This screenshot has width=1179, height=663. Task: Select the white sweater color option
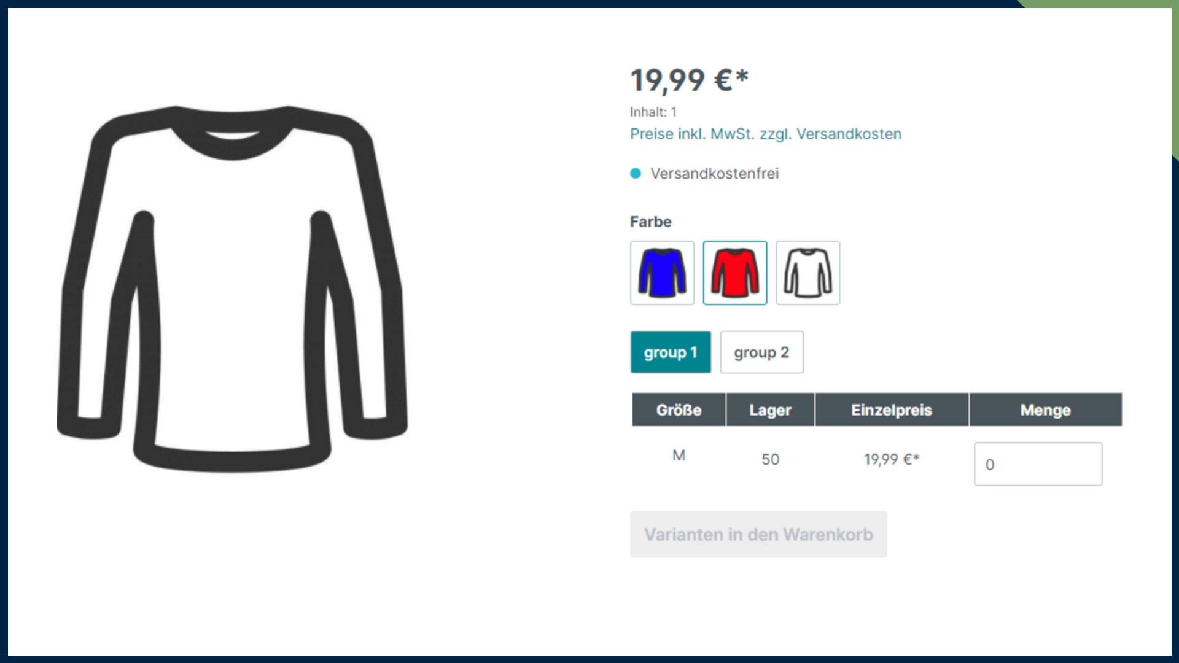point(807,273)
